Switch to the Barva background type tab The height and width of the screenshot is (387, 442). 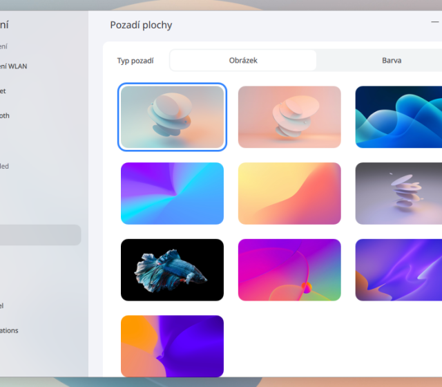tap(391, 60)
